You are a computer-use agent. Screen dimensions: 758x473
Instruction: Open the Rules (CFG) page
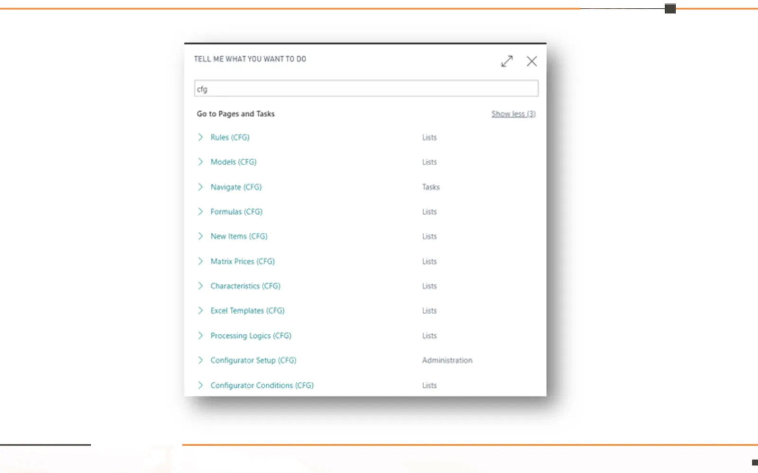pyautogui.click(x=230, y=137)
